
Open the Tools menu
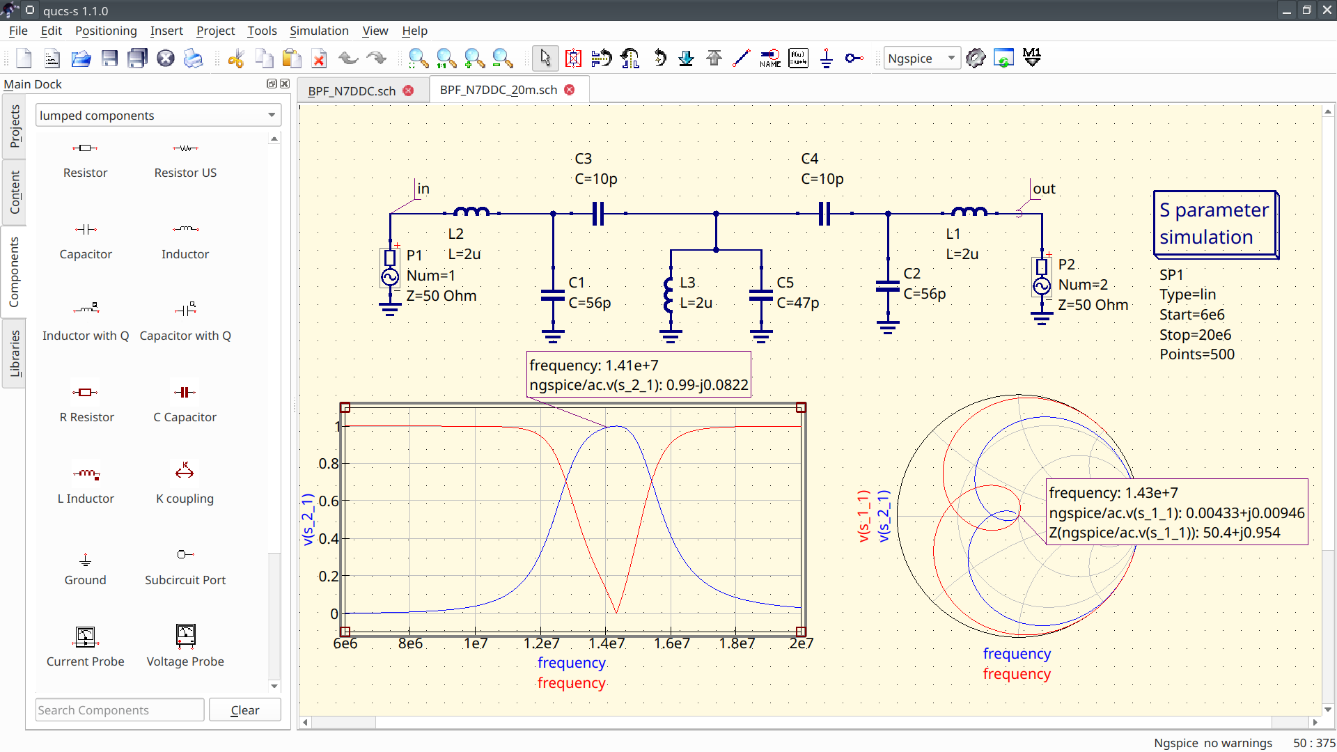coord(262,31)
